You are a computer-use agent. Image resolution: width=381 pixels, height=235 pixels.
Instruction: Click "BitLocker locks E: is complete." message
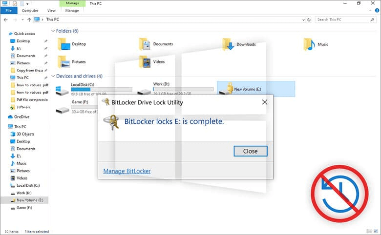pos(174,121)
